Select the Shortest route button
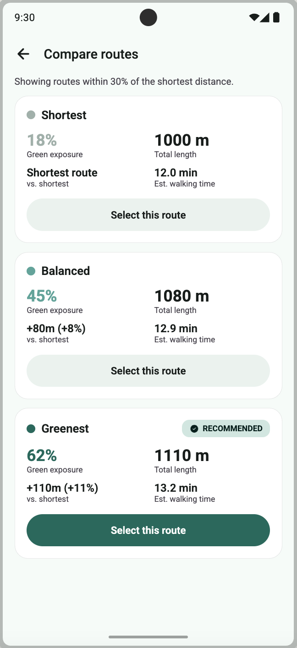This screenshot has width=297, height=648. click(x=148, y=215)
